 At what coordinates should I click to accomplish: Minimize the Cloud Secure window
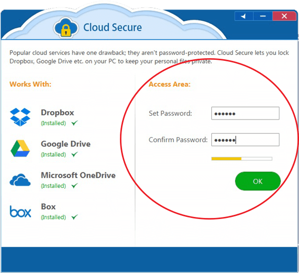pyautogui.click(x=263, y=16)
